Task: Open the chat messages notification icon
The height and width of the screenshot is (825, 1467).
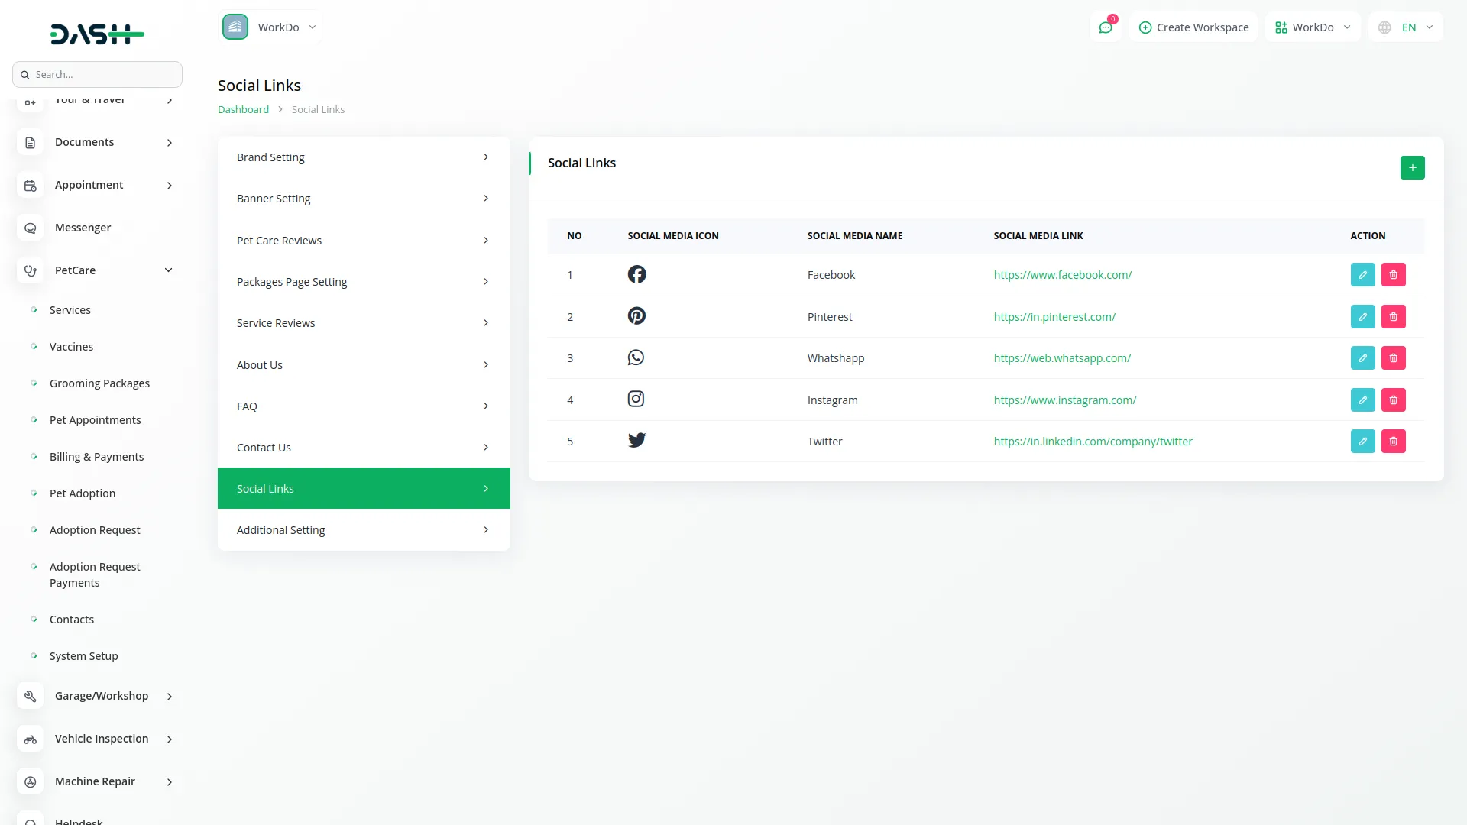Action: [1105, 27]
